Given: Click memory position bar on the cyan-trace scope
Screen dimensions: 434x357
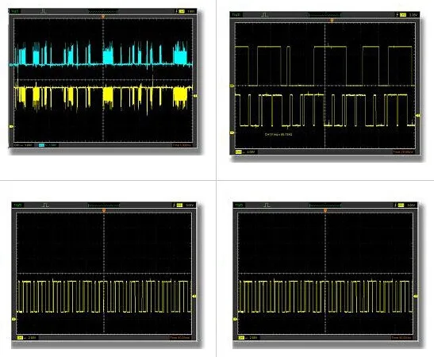Looking at the screenshot, I should pos(102,12).
